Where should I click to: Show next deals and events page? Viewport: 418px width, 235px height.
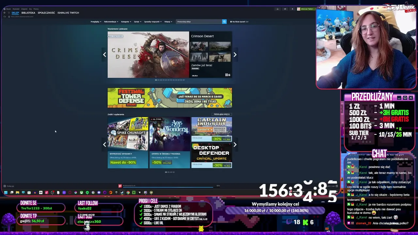[235, 144]
